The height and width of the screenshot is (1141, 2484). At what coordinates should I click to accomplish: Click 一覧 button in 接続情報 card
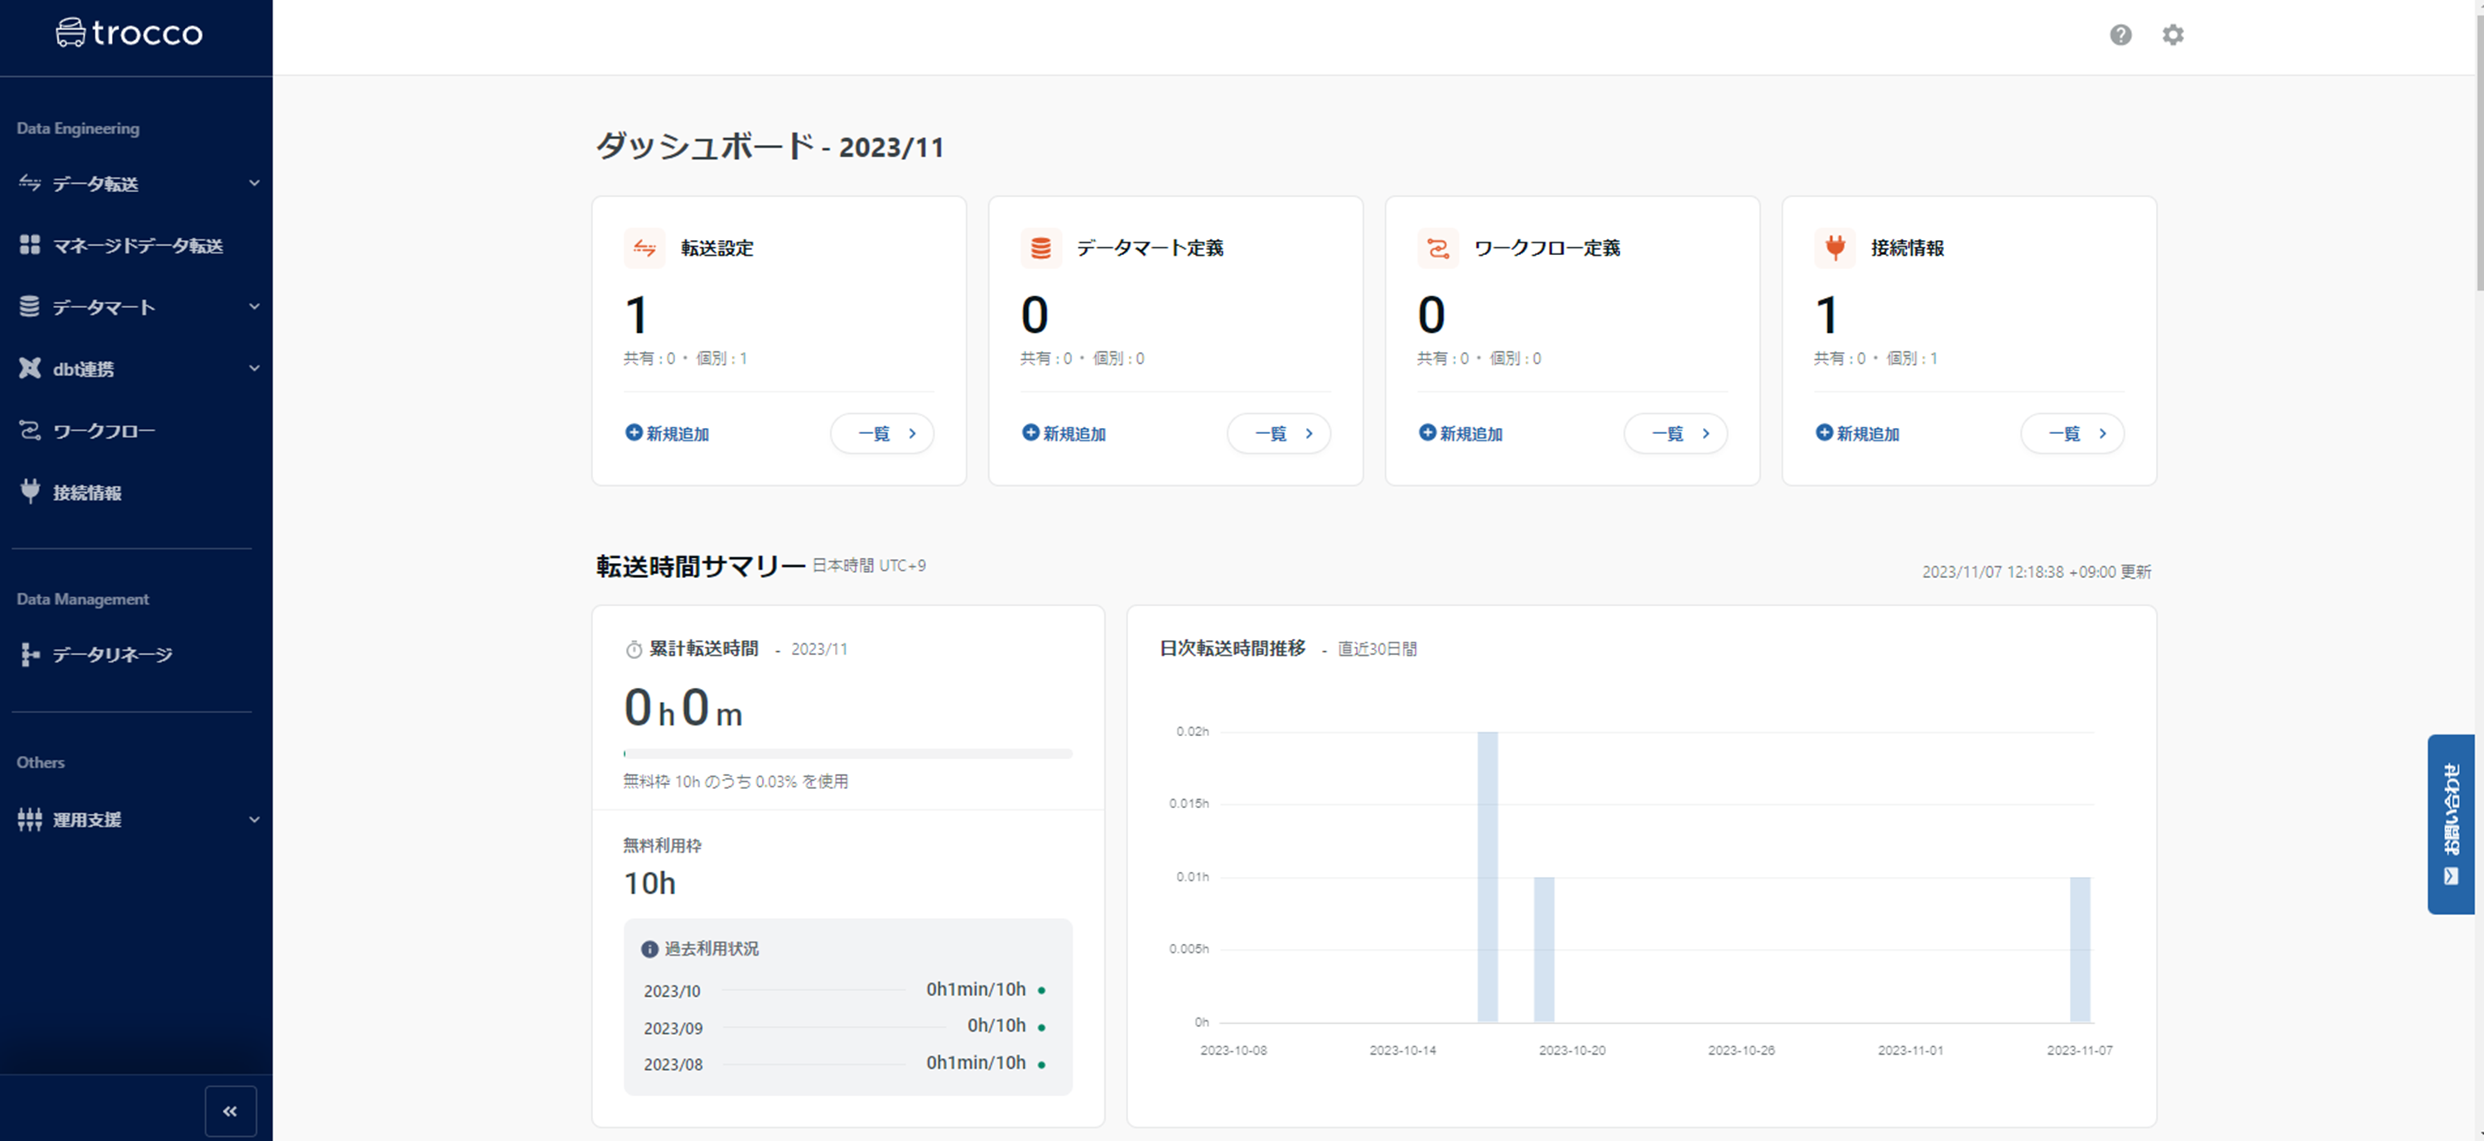click(2072, 434)
